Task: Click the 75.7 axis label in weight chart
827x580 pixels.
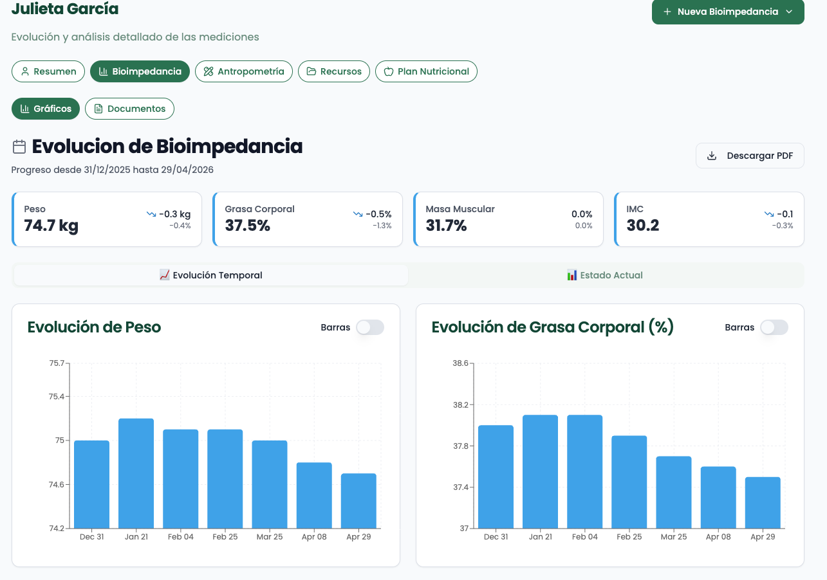Action: pyautogui.click(x=57, y=363)
